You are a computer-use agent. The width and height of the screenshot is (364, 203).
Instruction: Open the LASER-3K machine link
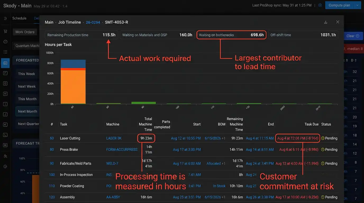[x=114, y=138]
